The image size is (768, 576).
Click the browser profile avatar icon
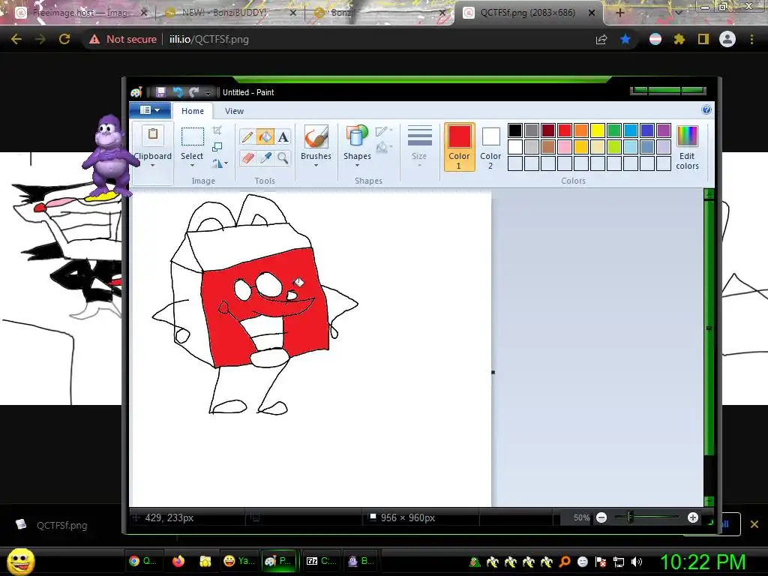coord(727,39)
